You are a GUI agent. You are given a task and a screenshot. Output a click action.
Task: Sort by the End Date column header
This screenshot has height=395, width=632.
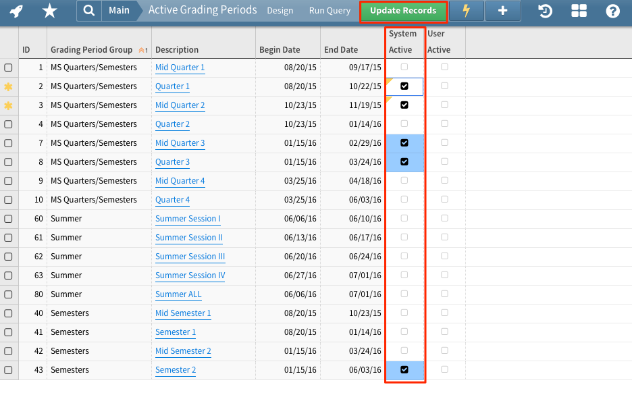[x=341, y=50]
